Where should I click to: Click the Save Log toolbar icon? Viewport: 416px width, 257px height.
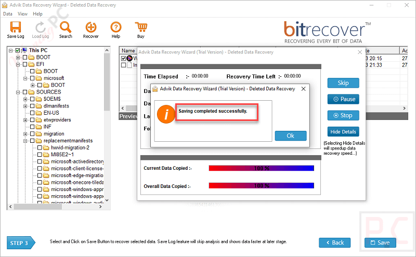click(x=16, y=27)
